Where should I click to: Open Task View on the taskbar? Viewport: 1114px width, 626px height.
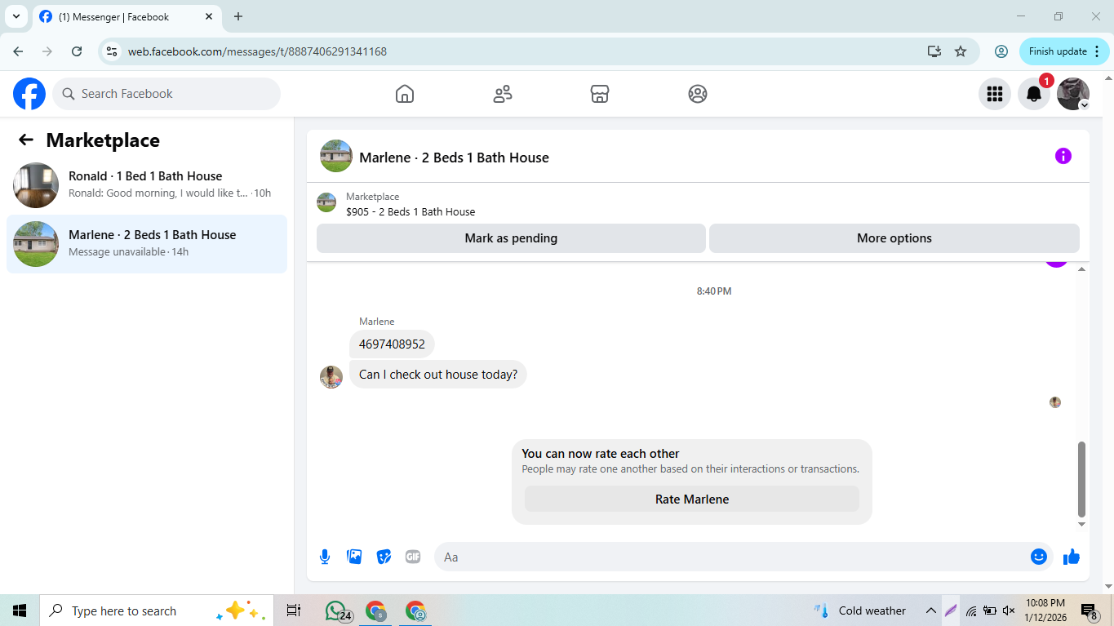tap(294, 610)
